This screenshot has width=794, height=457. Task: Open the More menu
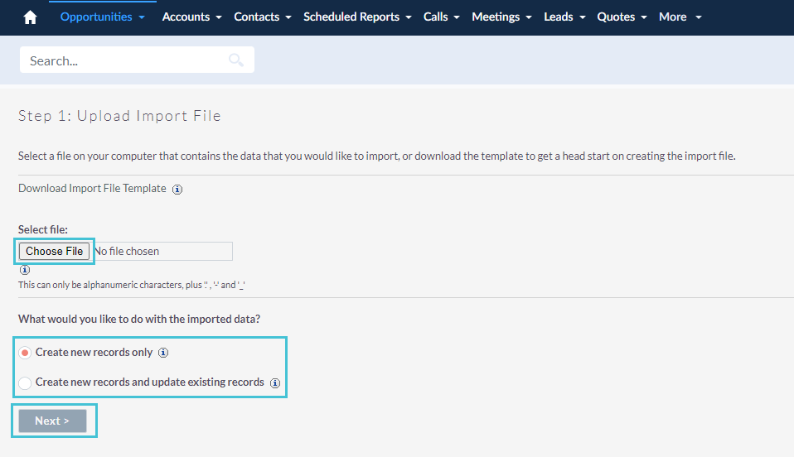point(672,17)
